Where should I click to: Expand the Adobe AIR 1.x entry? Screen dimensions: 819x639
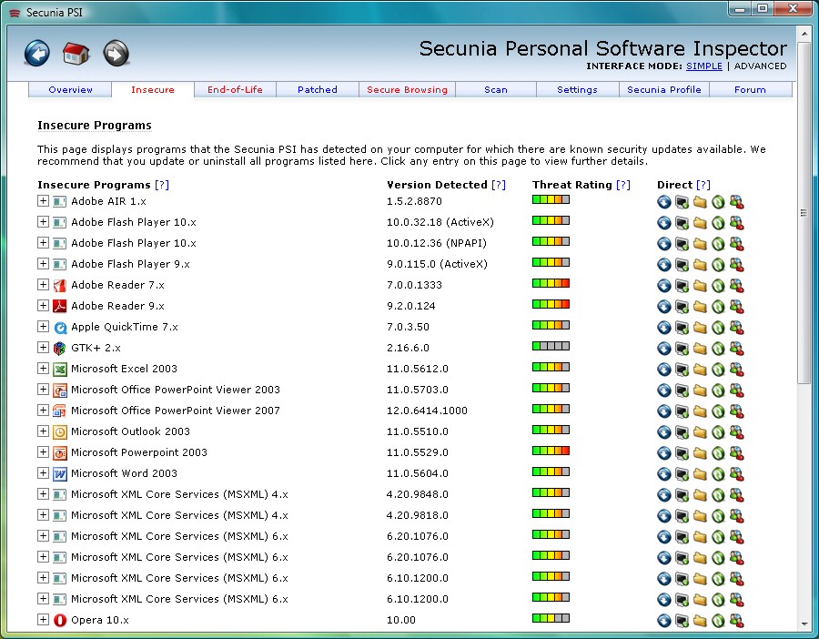coord(43,200)
